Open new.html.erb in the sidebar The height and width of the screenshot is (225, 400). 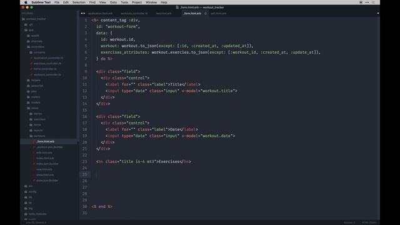click(x=44, y=169)
